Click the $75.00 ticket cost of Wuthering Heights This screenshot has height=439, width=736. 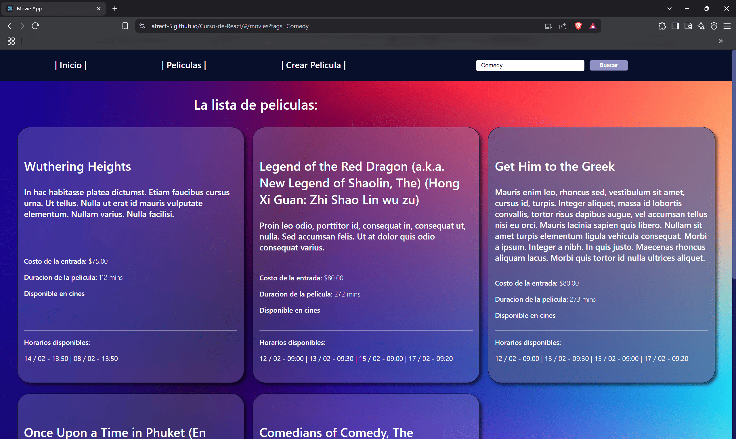pyautogui.click(x=98, y=261)
